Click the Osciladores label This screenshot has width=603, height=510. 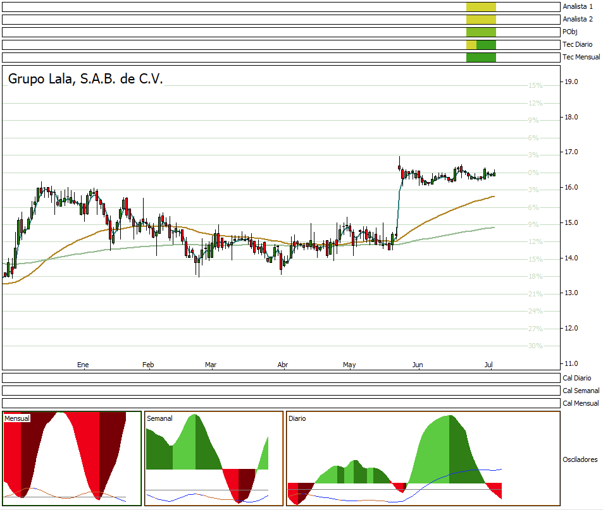(580, 459)
